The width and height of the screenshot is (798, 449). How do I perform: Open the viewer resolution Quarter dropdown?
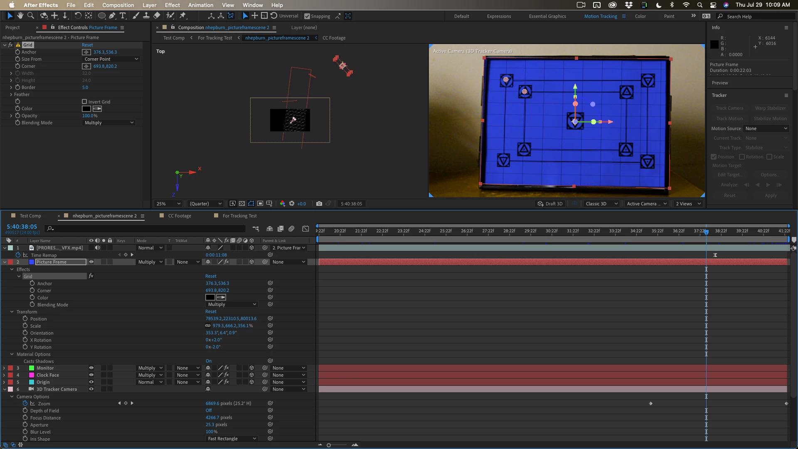click(206, 204)
